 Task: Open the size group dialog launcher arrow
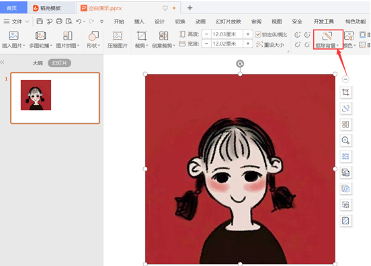tap(288, 51)
